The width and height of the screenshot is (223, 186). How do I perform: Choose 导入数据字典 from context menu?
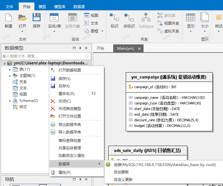pyautogui.click(x=77, y=132)
